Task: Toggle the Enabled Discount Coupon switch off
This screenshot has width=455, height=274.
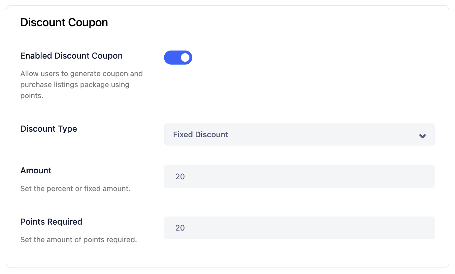Action: (x=178, y=57)
